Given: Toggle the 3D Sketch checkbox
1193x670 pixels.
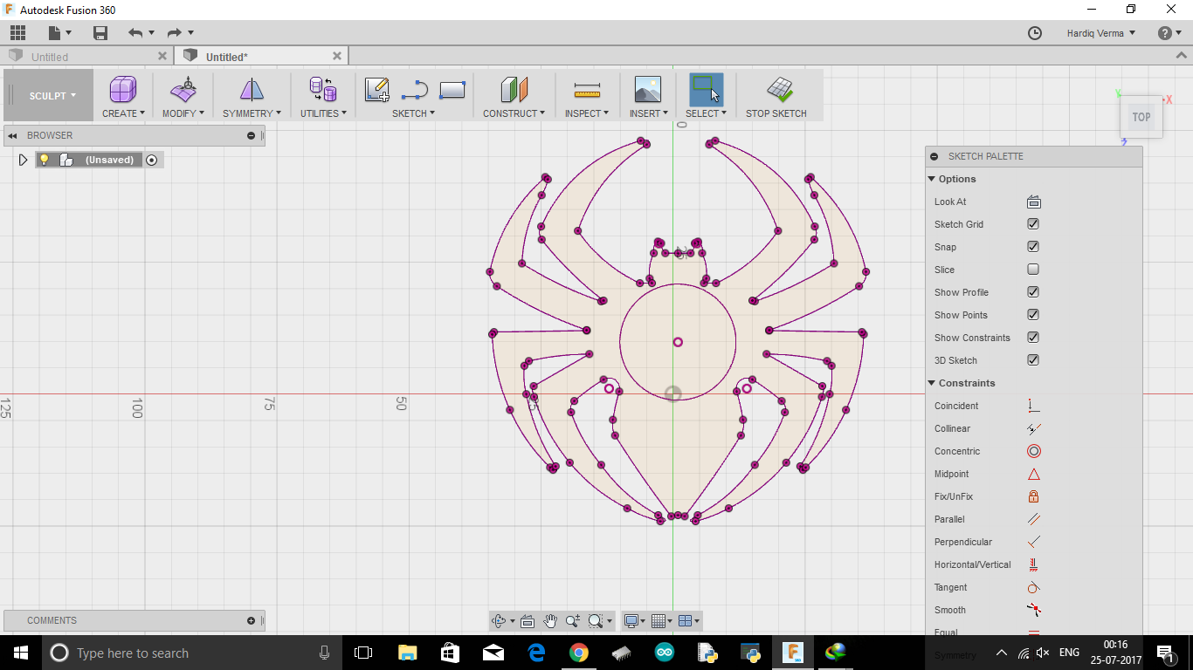Looking at the screenshot, I should [x=1033, y=360].
